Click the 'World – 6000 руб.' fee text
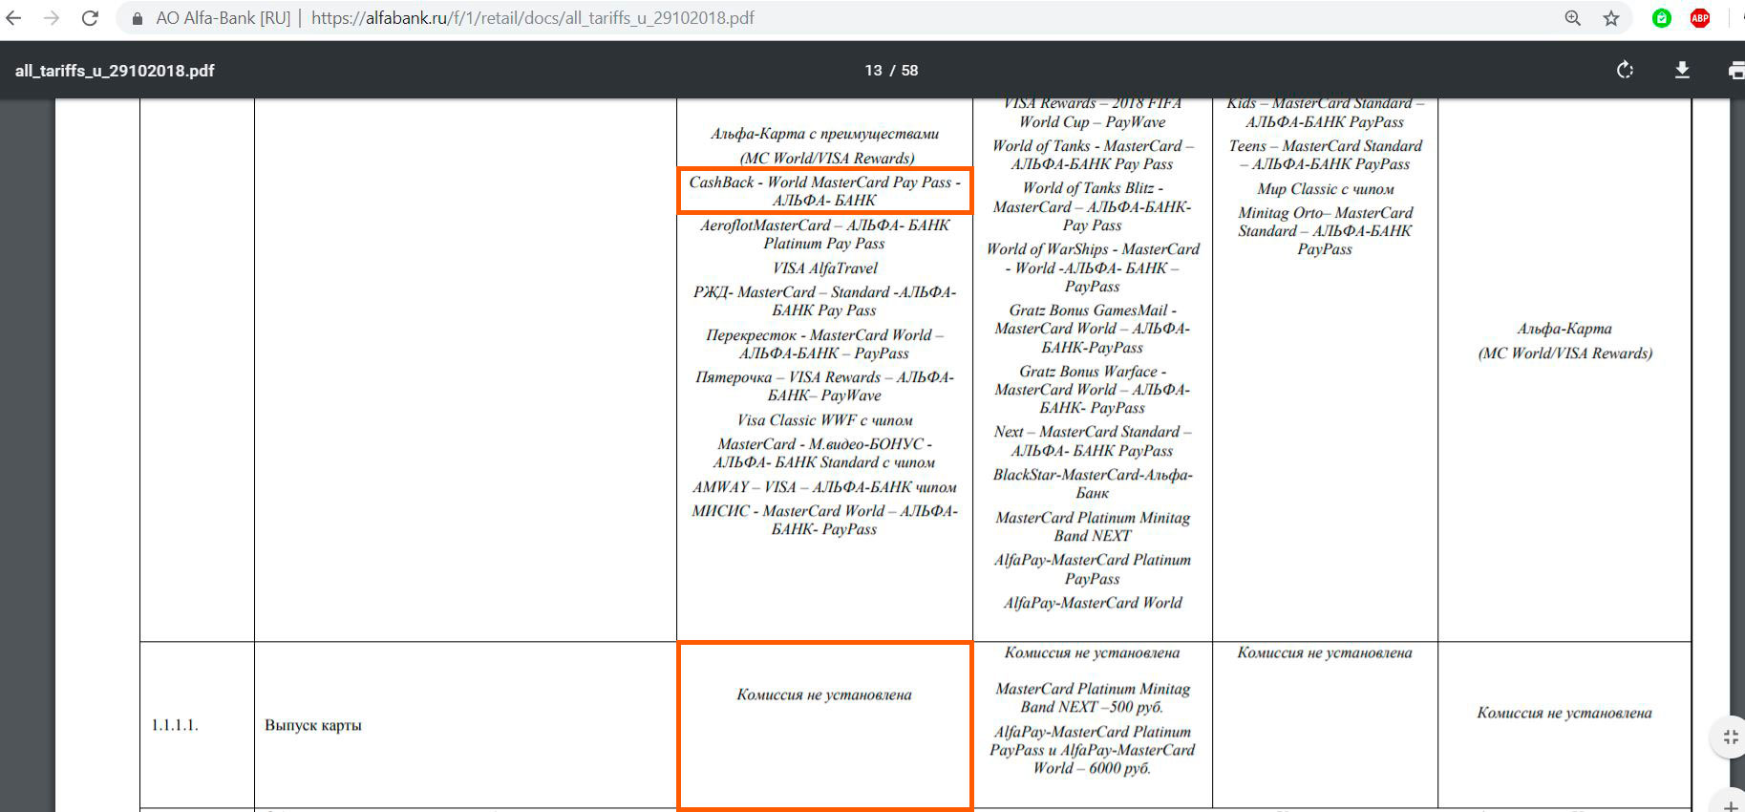 (1092, 768)
